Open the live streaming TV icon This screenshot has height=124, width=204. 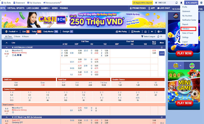point(145,32)
